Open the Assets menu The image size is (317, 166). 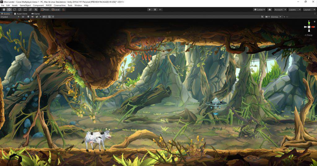[15, 6]
